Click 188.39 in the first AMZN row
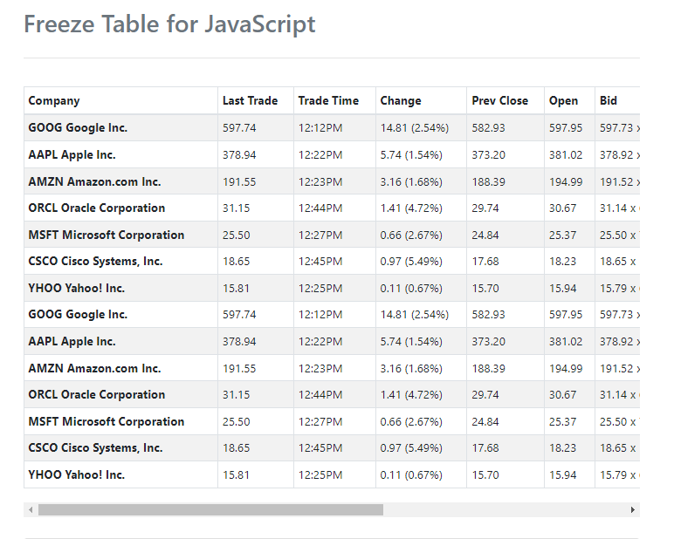Screen dimensions: 674x539 click(x=488, y=182)
